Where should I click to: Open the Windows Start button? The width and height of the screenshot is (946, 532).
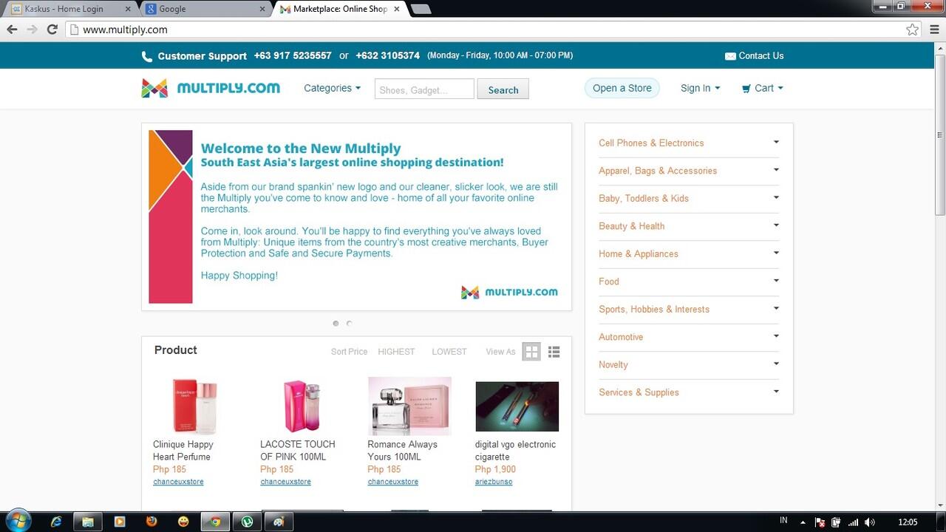(18, 521)
